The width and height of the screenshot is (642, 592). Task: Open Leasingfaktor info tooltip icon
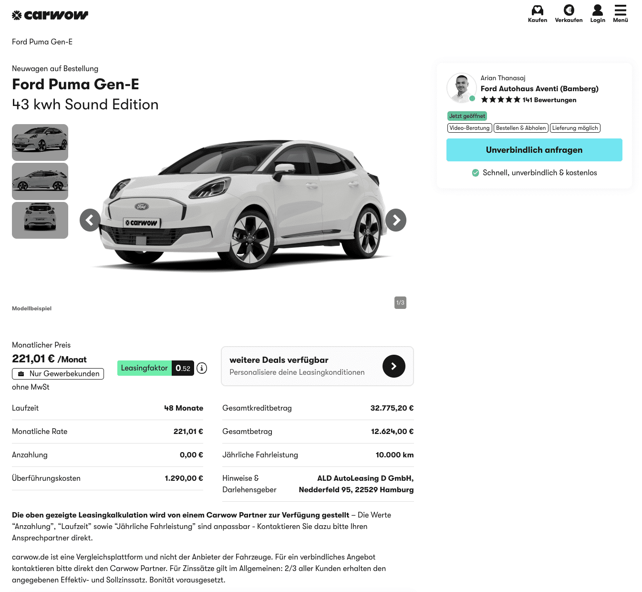[x=202, y=368]
